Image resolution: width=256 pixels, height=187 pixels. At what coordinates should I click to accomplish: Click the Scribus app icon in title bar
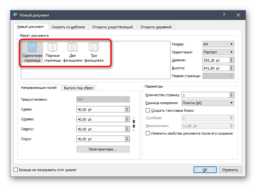tap(15, 15)
